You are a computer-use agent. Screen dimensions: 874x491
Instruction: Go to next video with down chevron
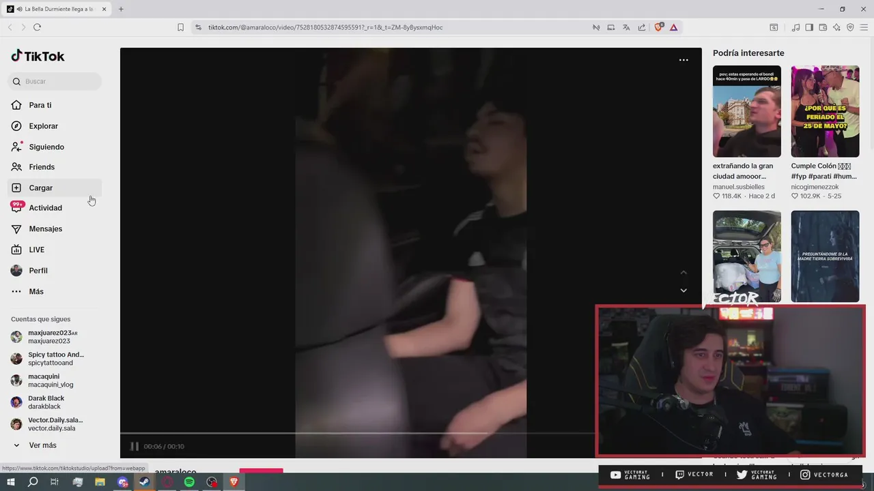point(683,291)
